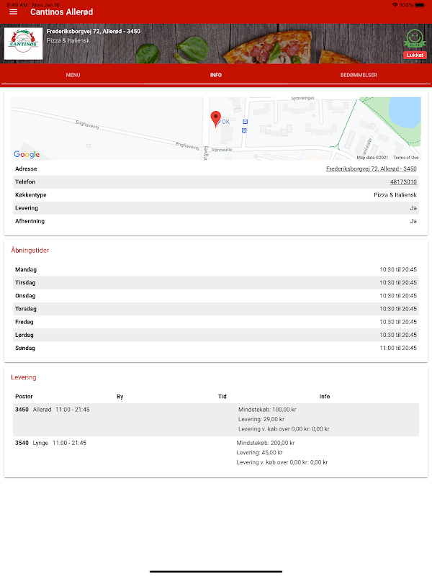Viewport: 432px width, 576px height.
Task: Tap the Tid column header
Action: point(222,397)
